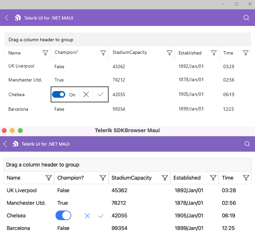255x246 pixels.
Task: Sort by Champion? header in top window
Action: click(66, 52)
